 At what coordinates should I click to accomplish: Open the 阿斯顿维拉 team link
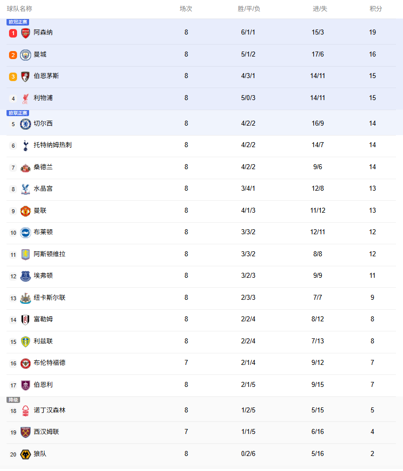point(49,254)
